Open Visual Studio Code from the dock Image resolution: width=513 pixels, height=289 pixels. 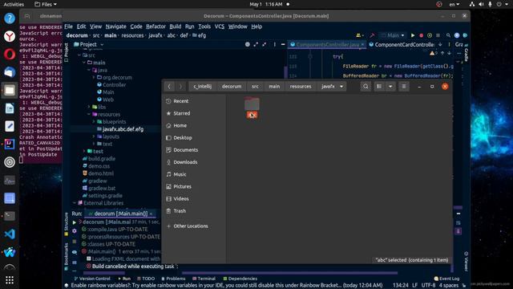[10, 234]
